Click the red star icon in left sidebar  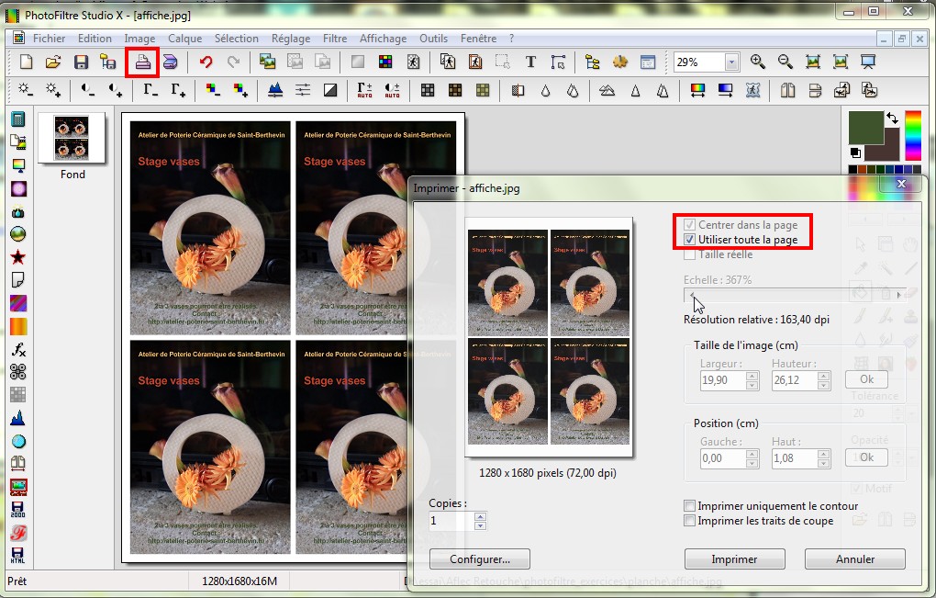18,257
